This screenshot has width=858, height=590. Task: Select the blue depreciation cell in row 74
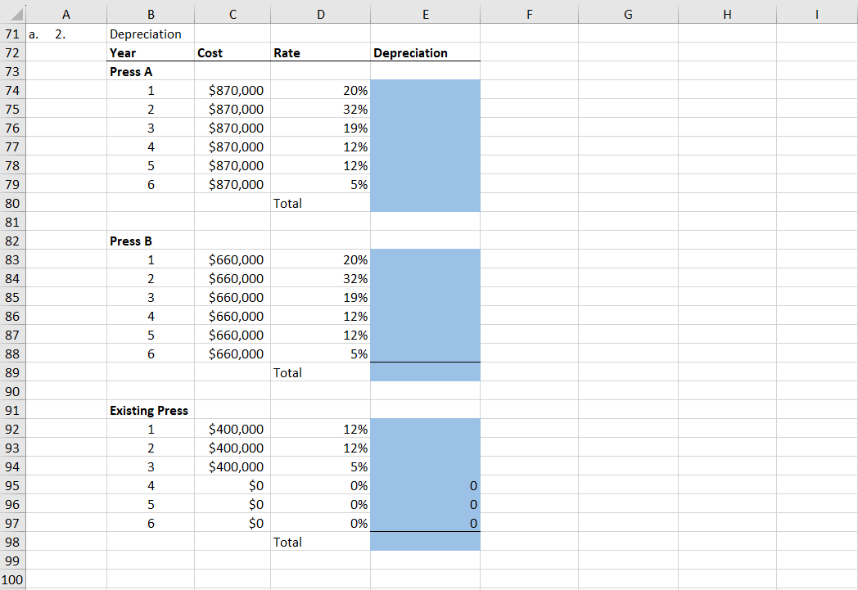point(425,90)
